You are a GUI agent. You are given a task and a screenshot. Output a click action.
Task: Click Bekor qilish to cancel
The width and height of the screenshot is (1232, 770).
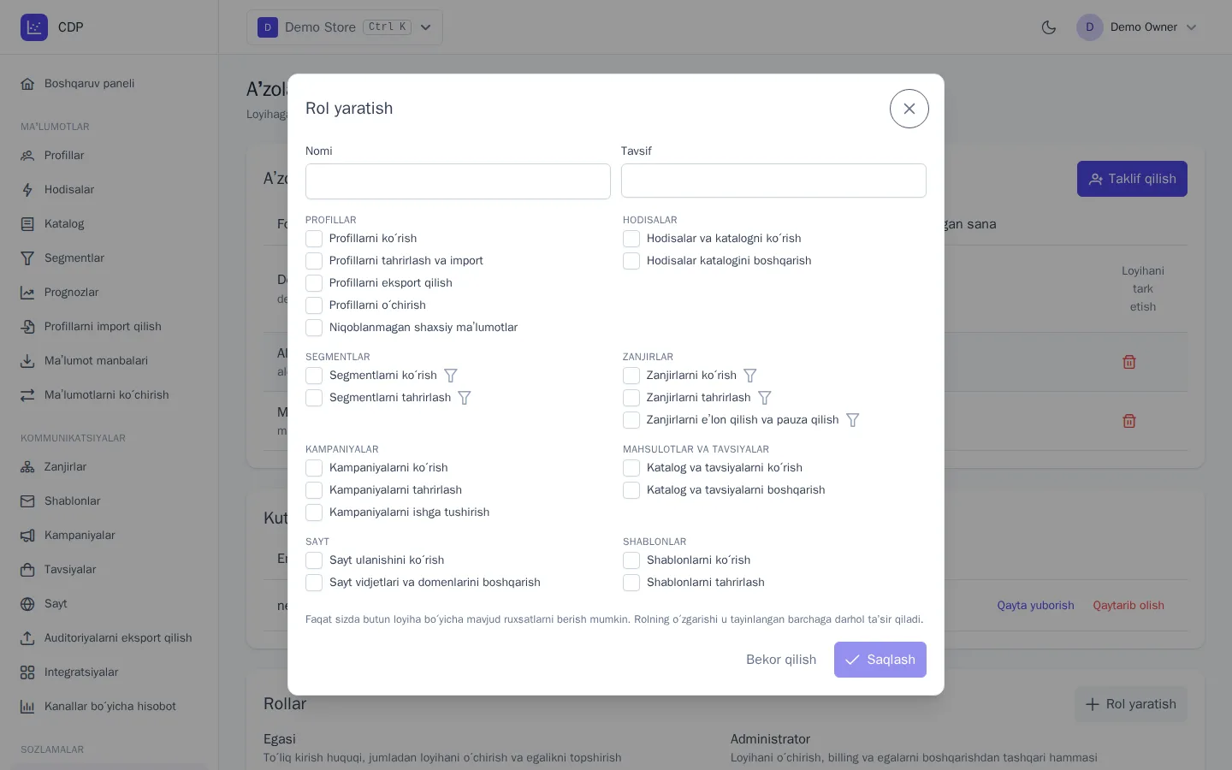coord(781,660)
